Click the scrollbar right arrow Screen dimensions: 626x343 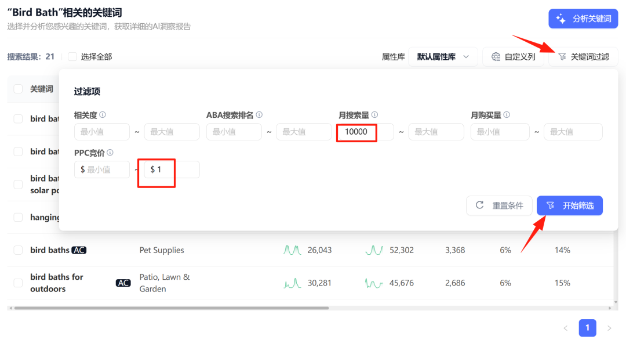[610, 308]
